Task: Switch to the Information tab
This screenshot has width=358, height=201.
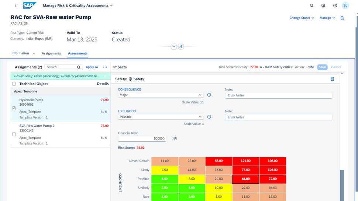Action: pyautogui.click(x=20, y=53)
